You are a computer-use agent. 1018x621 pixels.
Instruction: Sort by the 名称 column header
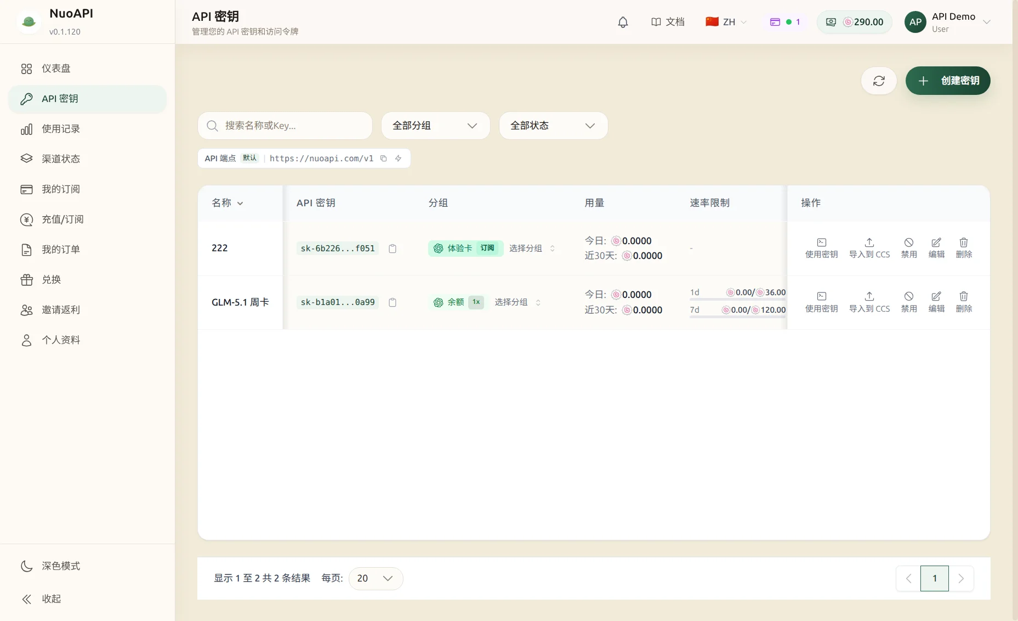228,203
